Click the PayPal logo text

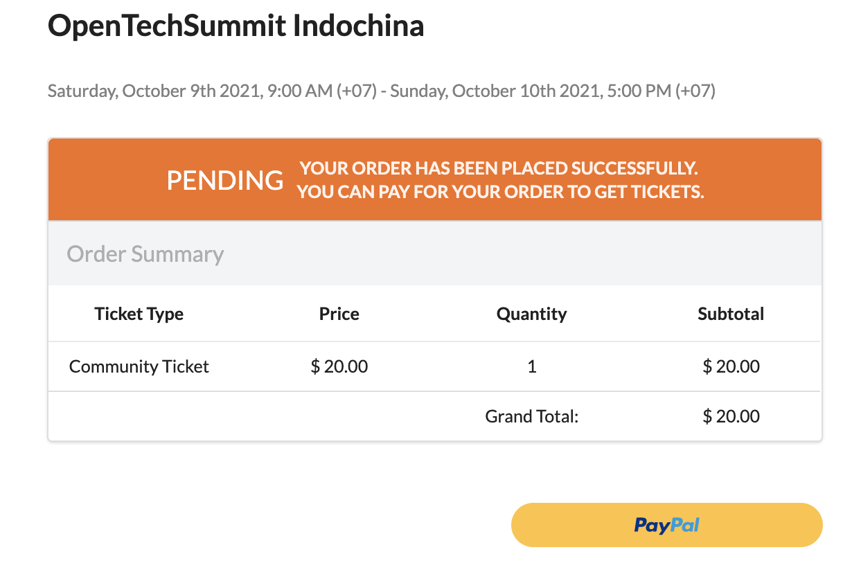[x=666, y=526]
